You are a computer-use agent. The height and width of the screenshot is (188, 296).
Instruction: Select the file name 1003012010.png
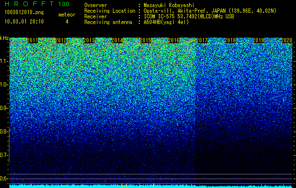pyautogui.click(x=24, y=13)
